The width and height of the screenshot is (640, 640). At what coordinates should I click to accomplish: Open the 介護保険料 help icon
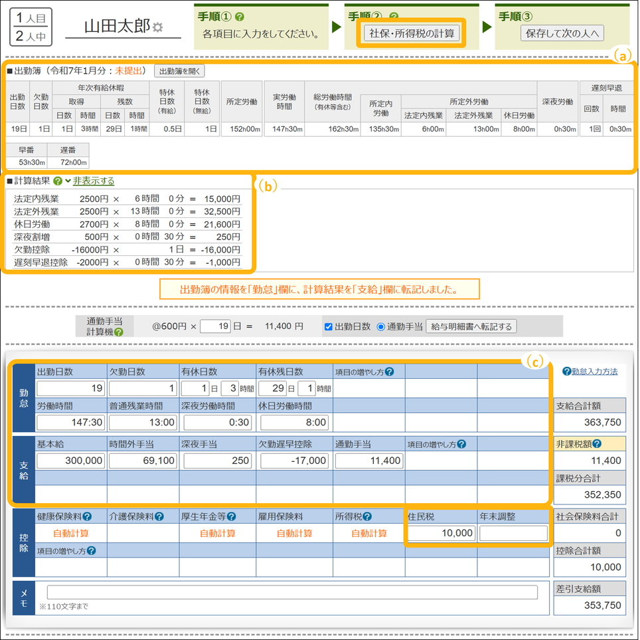coord(159,516)
